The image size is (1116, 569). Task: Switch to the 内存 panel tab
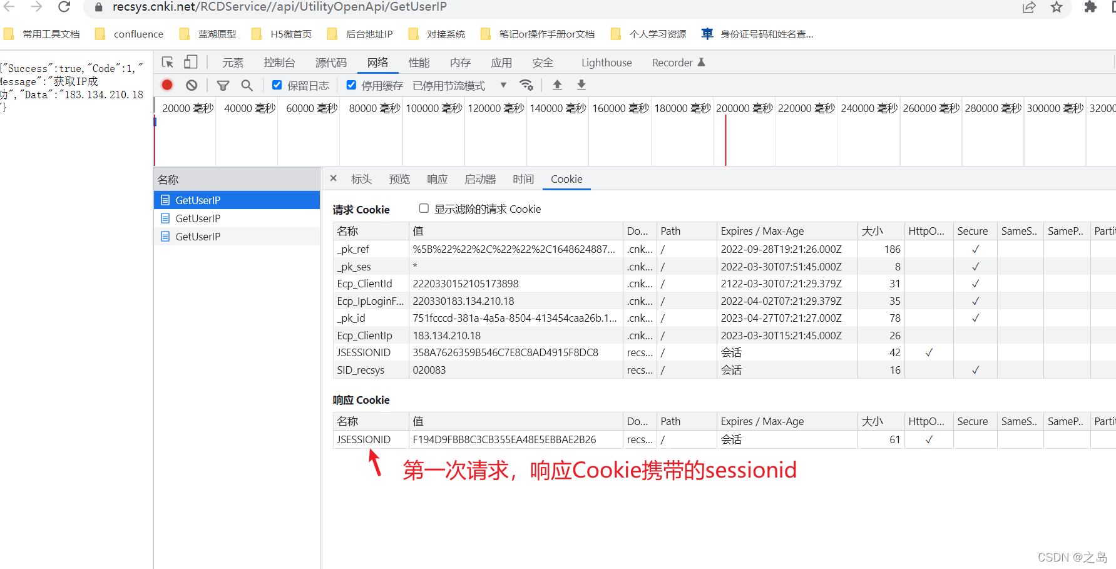point(460,63)
